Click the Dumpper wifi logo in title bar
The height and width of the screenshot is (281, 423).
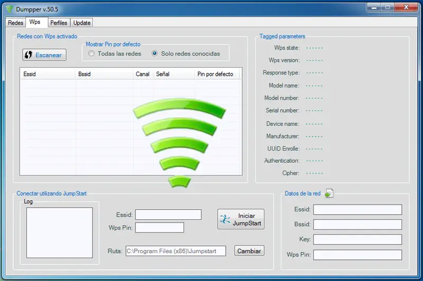10,9
